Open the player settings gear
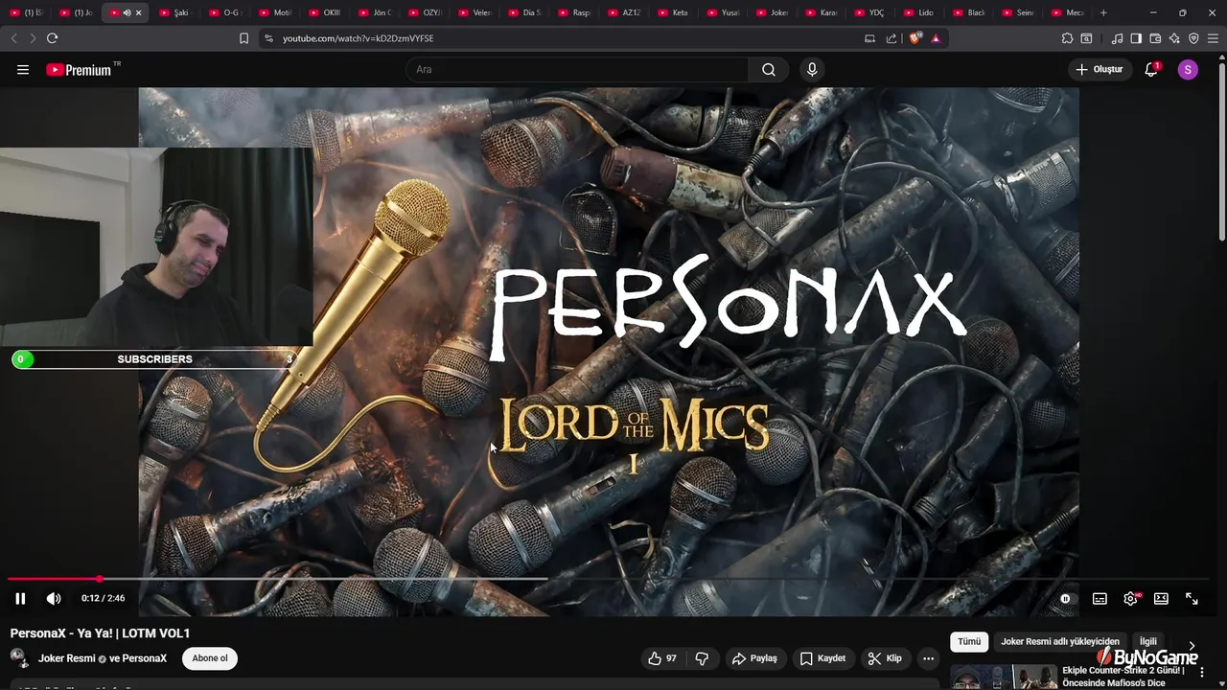Image resolution: width=1227 pixels, height=690 pixels. (1130, 598)
